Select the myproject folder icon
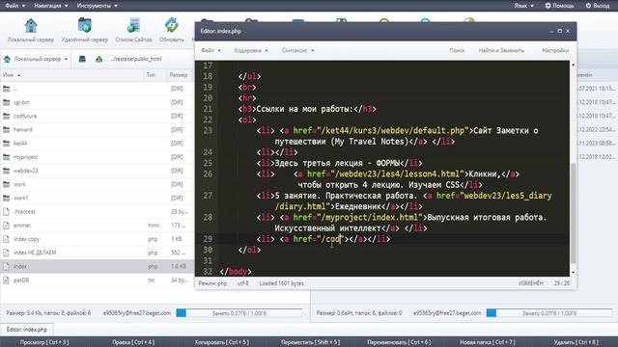Viewport: 618px width, 347px height. coord(7,157)
